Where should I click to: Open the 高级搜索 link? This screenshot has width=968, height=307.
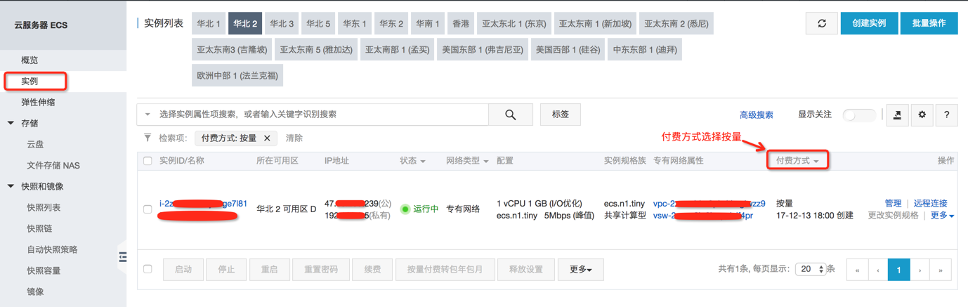[757, 115]
